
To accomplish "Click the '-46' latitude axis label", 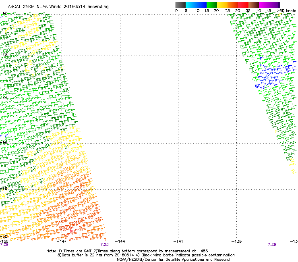I will click(x=4, y=142).
